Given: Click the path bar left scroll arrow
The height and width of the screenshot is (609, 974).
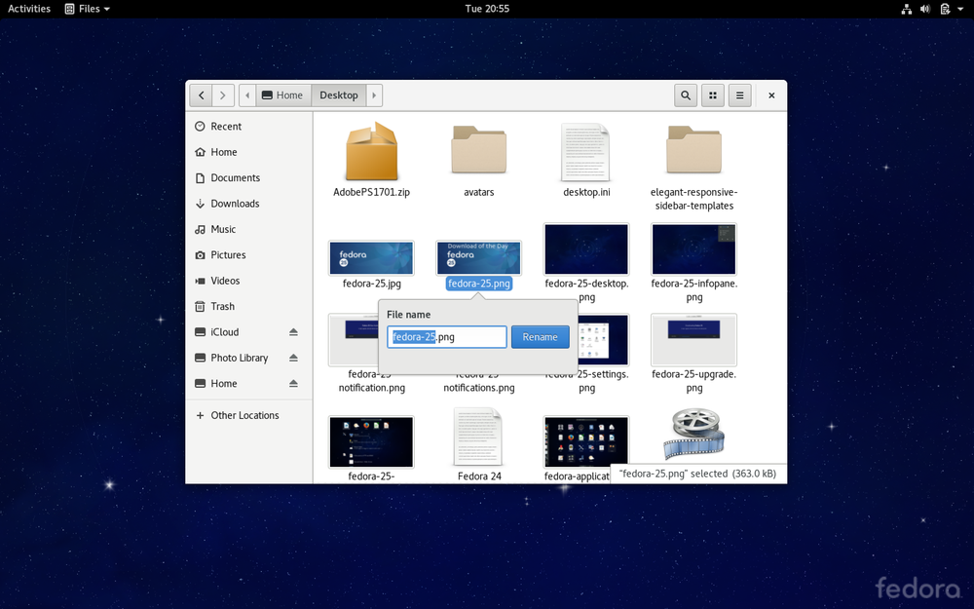Looking at the screenshot, I should (x=247, y=95).
